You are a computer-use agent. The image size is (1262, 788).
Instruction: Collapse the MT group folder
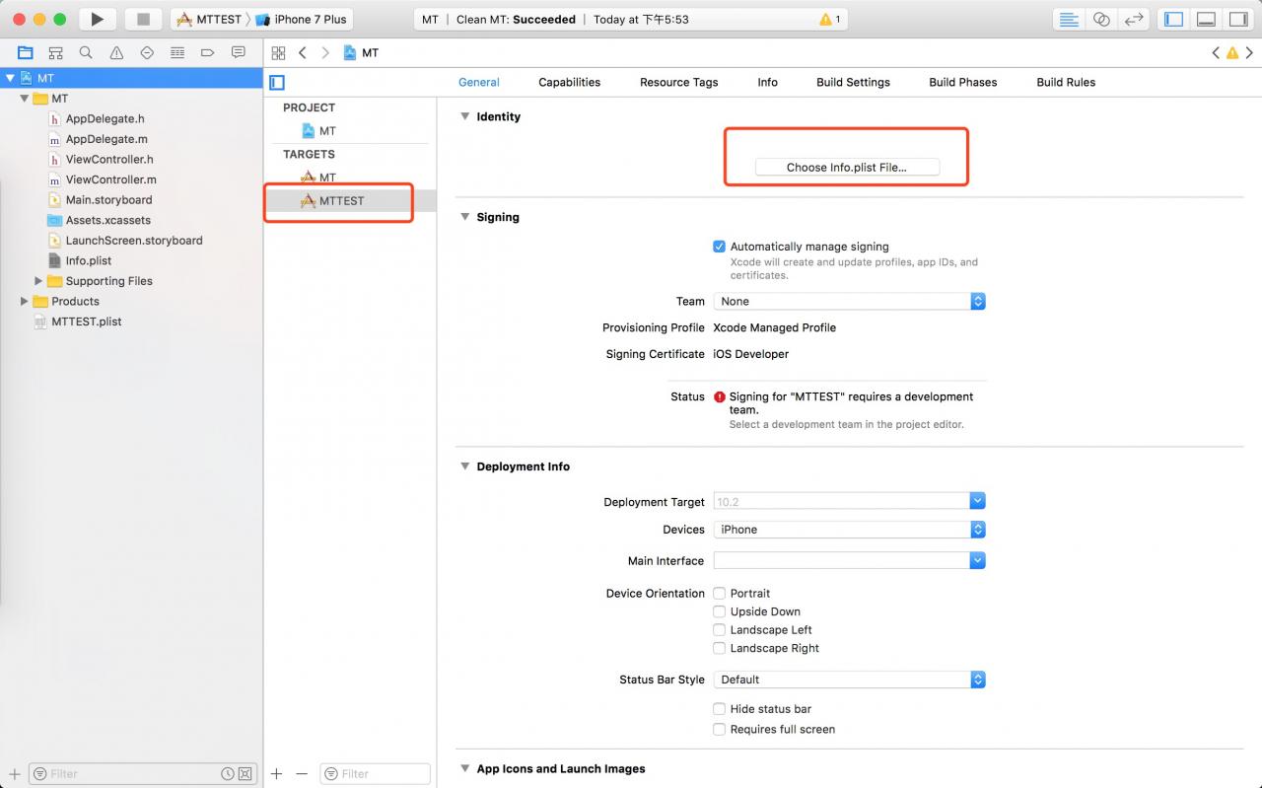click(25, 99)
